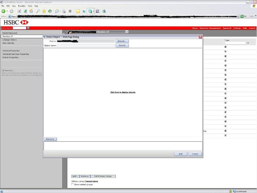Screen dimensions: 257x193
Task: Click 'Click here to display objects' link
Action: [x=123, y=92]
